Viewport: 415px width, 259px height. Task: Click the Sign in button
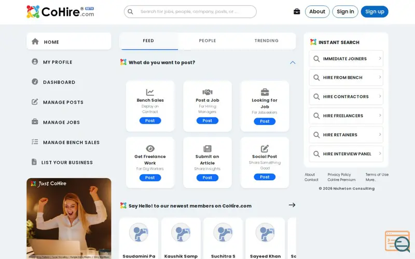point(345,11)
